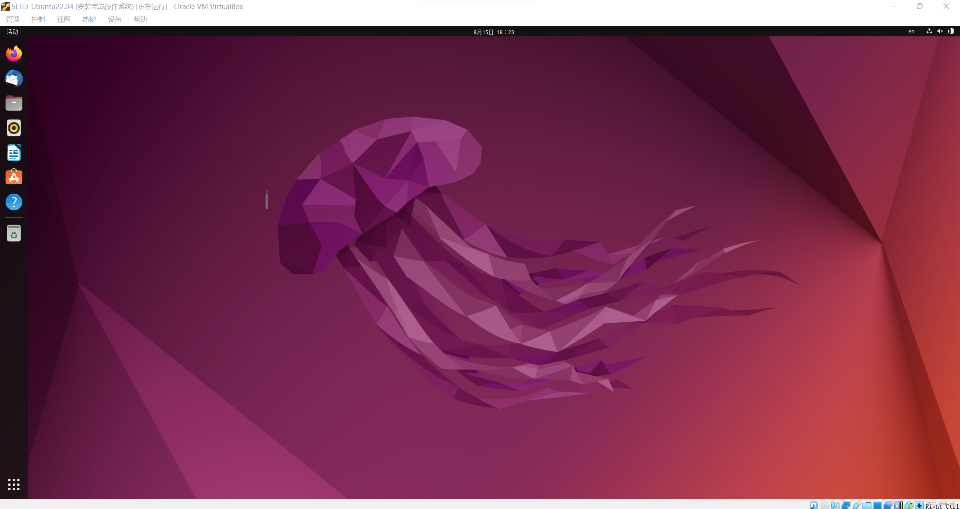Launch Thunderbird mail from dock
This screenshot has height=509, width=960.
pos(14,79)
